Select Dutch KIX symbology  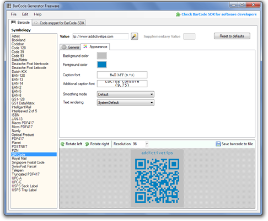click(19, 72)
